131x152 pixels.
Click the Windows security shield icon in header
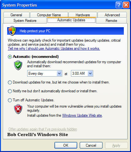(x=12, y=31)
